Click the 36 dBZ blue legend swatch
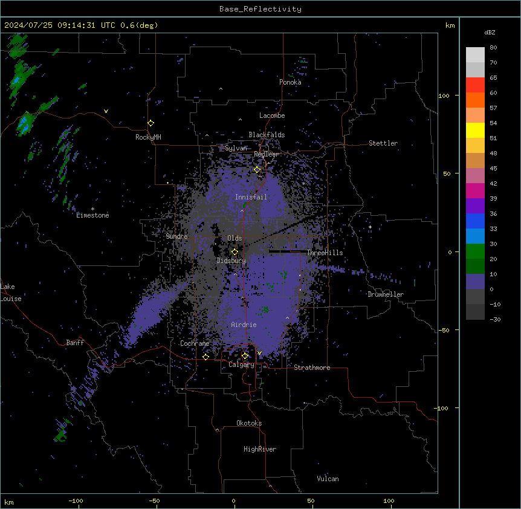521x509 pixels. (475, 221)
